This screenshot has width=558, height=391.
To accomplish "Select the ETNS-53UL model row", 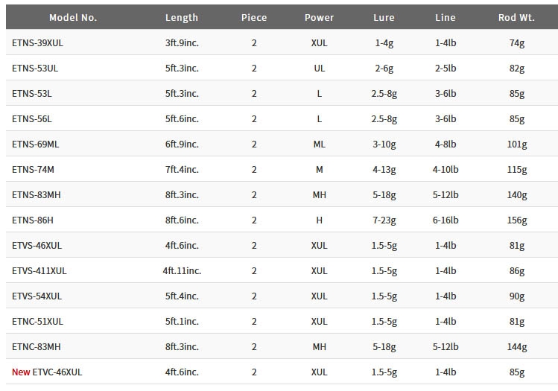I will click(x=282, y=68).
